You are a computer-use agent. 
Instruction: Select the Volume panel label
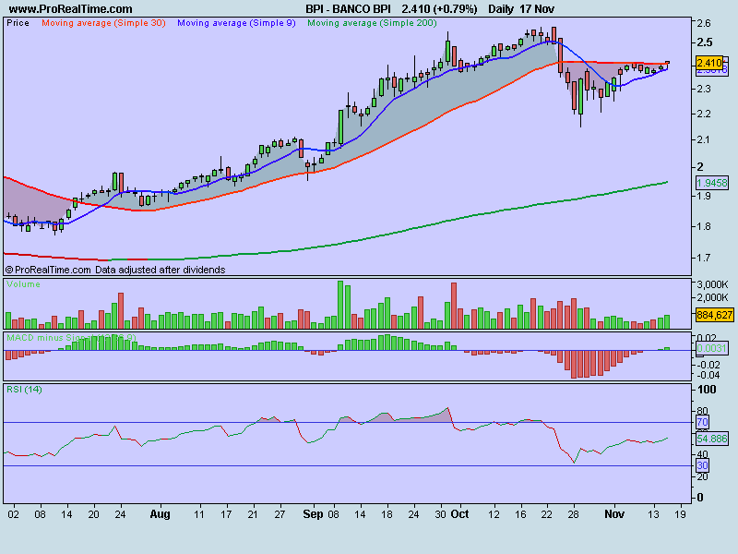[x=24, y=284]
